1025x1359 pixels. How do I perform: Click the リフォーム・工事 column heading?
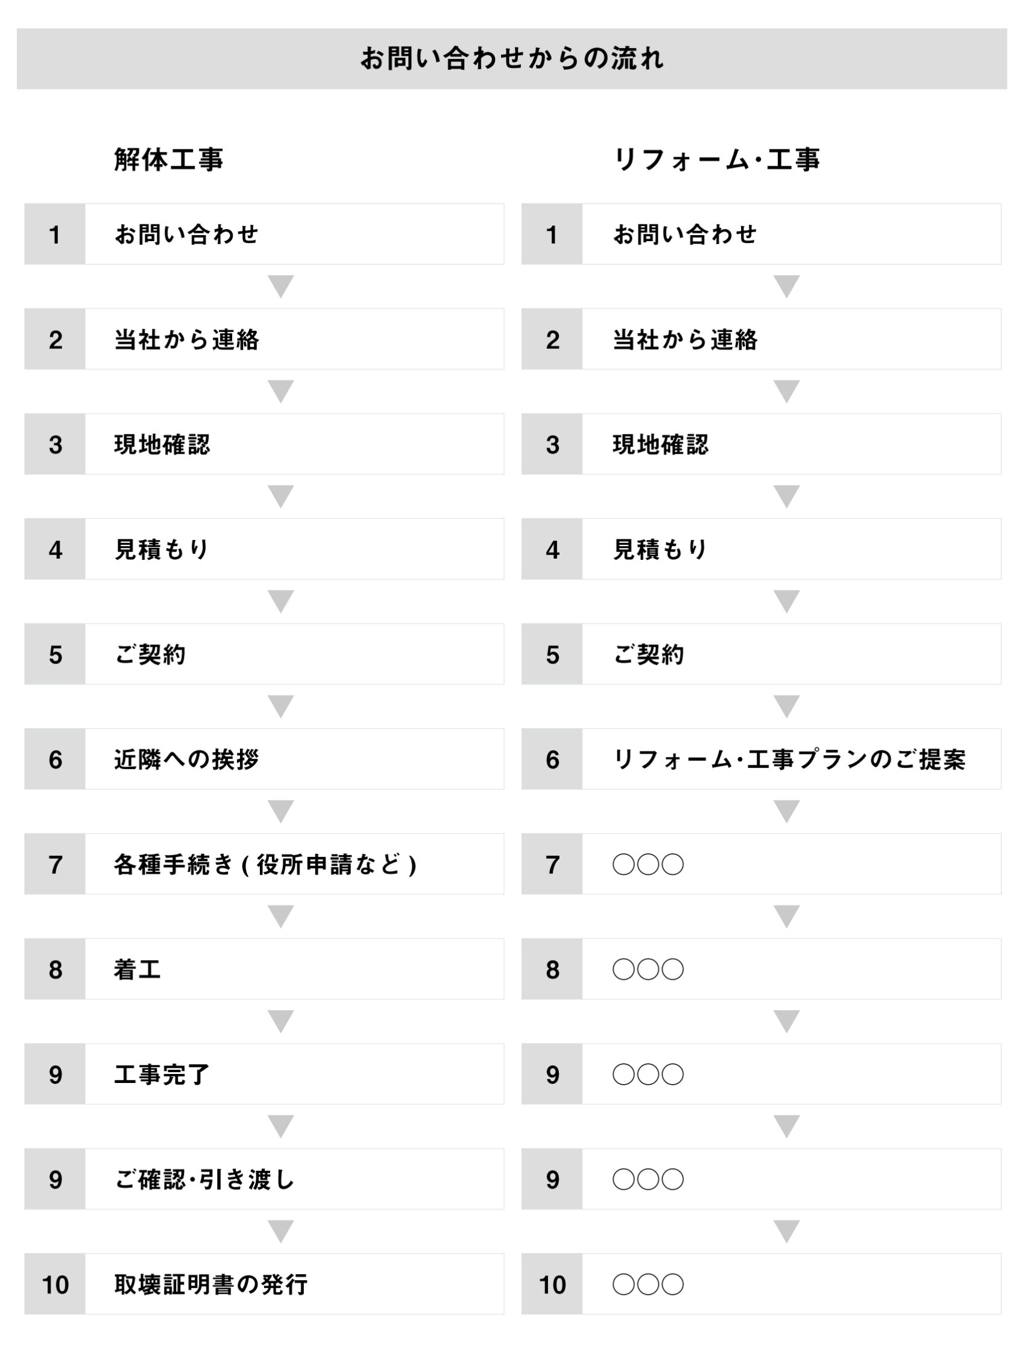(716, 160)
